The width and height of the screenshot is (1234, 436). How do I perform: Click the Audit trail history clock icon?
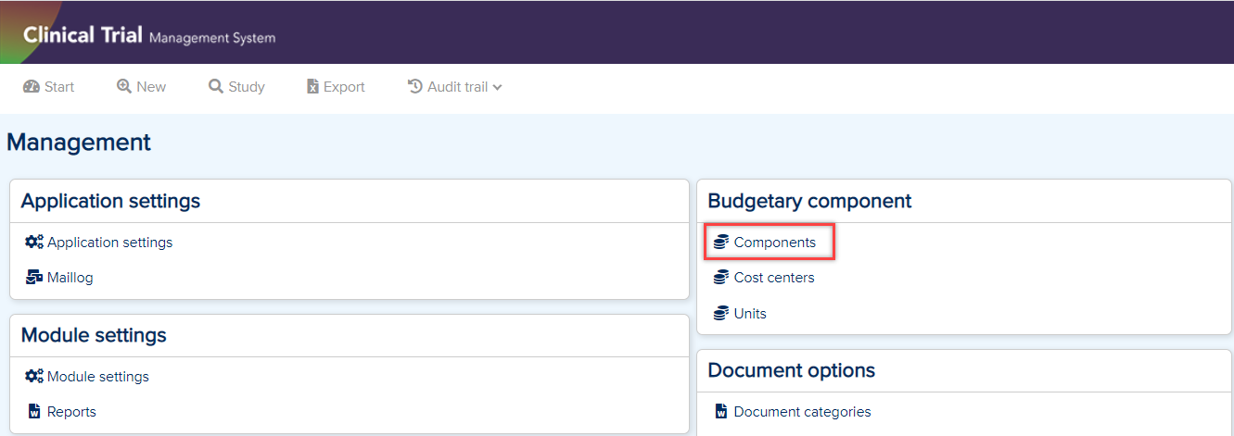(x=415, y=87)
